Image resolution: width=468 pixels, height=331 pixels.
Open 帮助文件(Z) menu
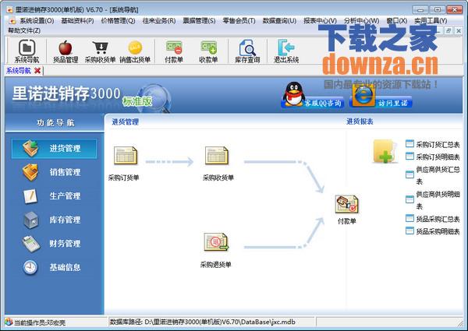click(x=24, y=30)
